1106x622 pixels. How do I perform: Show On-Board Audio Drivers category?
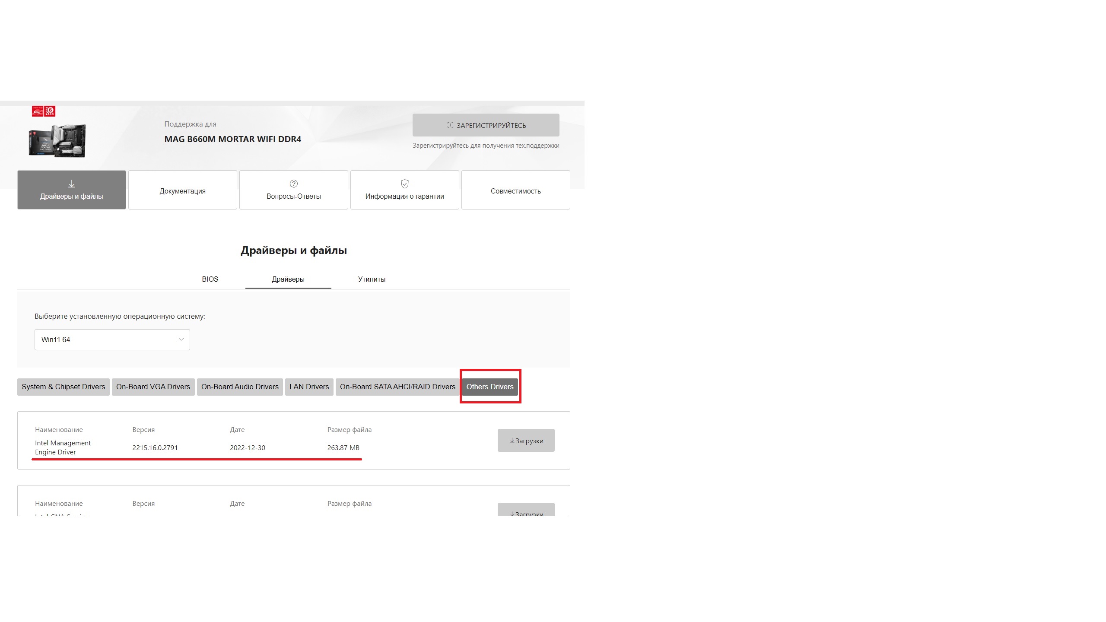(x=240, y=387)
